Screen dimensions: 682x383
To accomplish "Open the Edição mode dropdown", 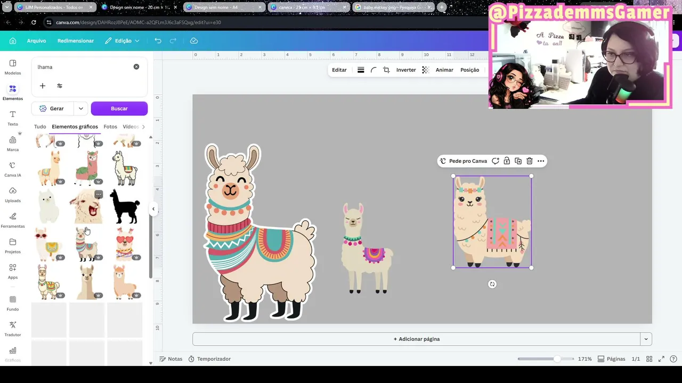I will click(x=122, y=41).
